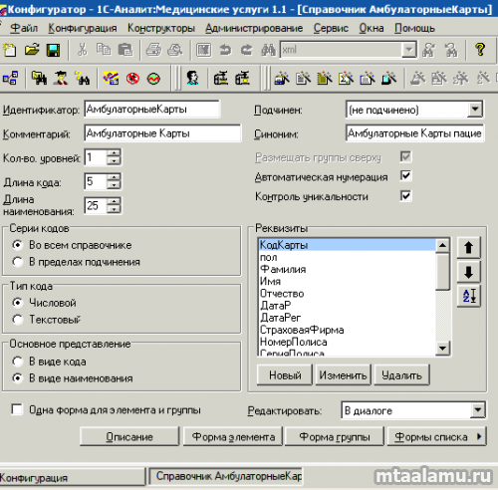This screenshot has width=498, height=490.
Task: Save configuration with the floppy disk icon
Action: [53, 50]
